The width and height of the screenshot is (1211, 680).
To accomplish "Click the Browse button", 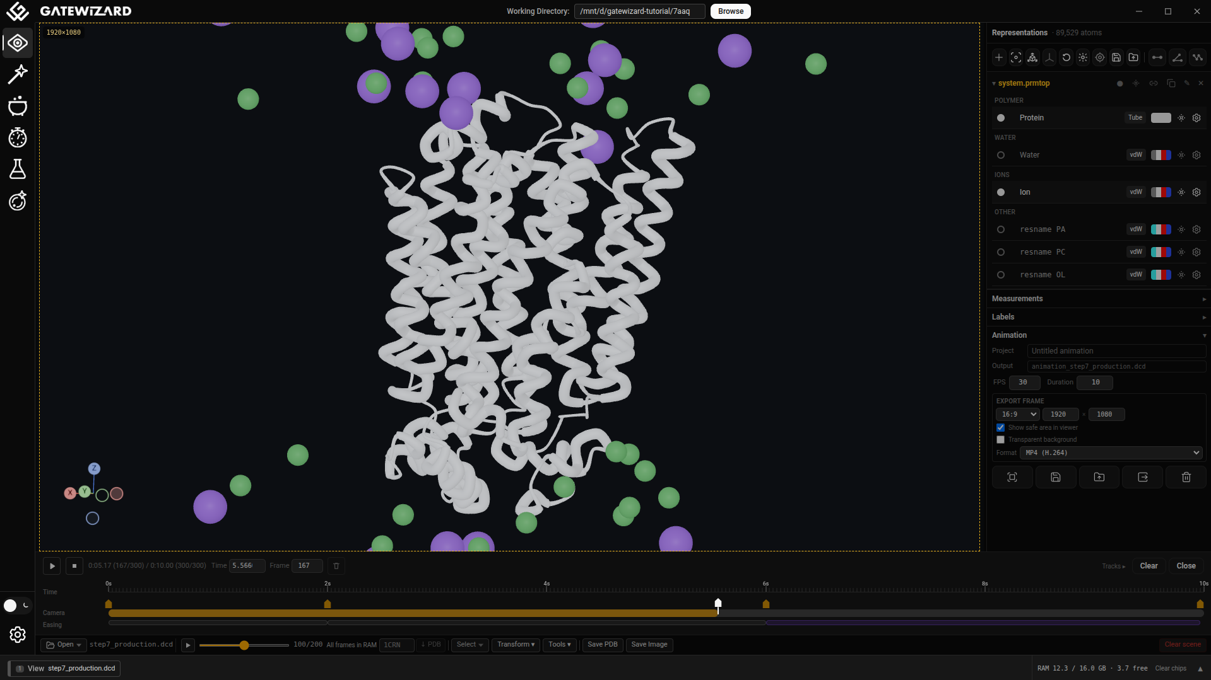I will [731, 11].
